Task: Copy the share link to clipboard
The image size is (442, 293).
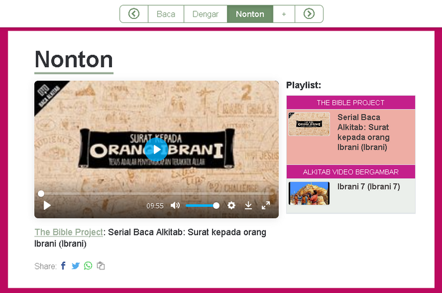Action: click(101, 266)
